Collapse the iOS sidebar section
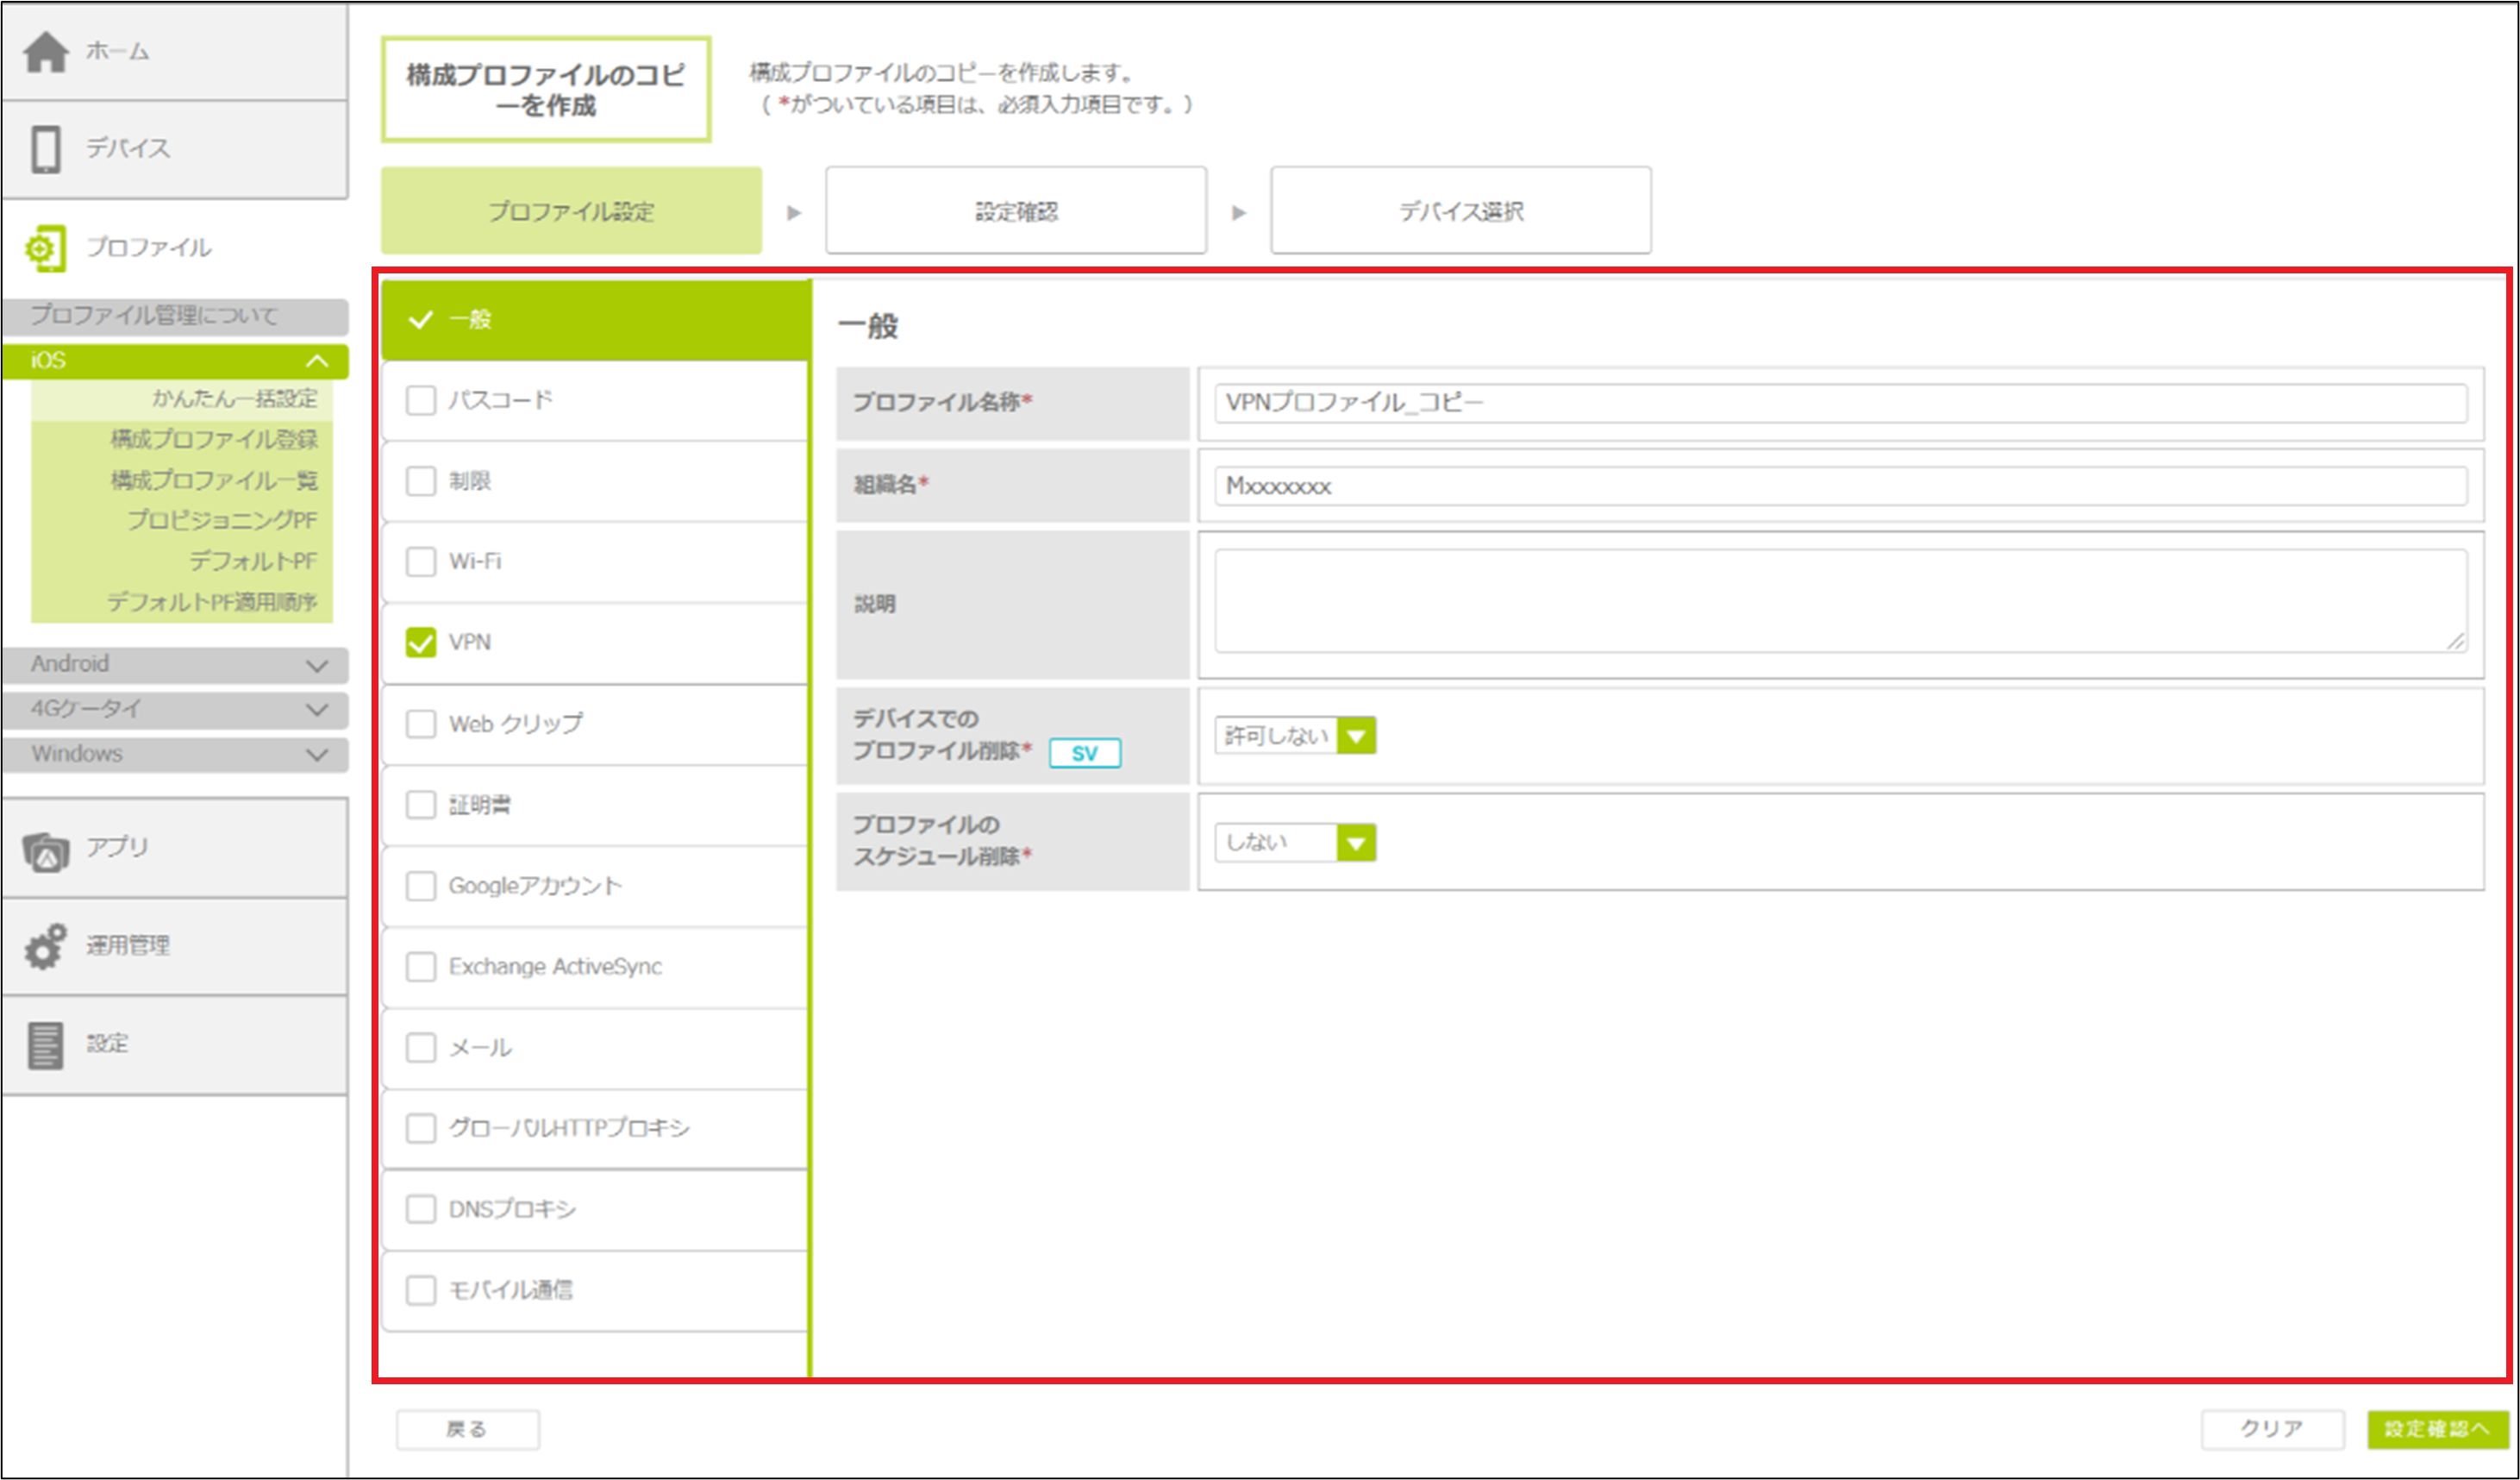The width and height of the screenshot is (2520, 1480). (x=317, y=361)
